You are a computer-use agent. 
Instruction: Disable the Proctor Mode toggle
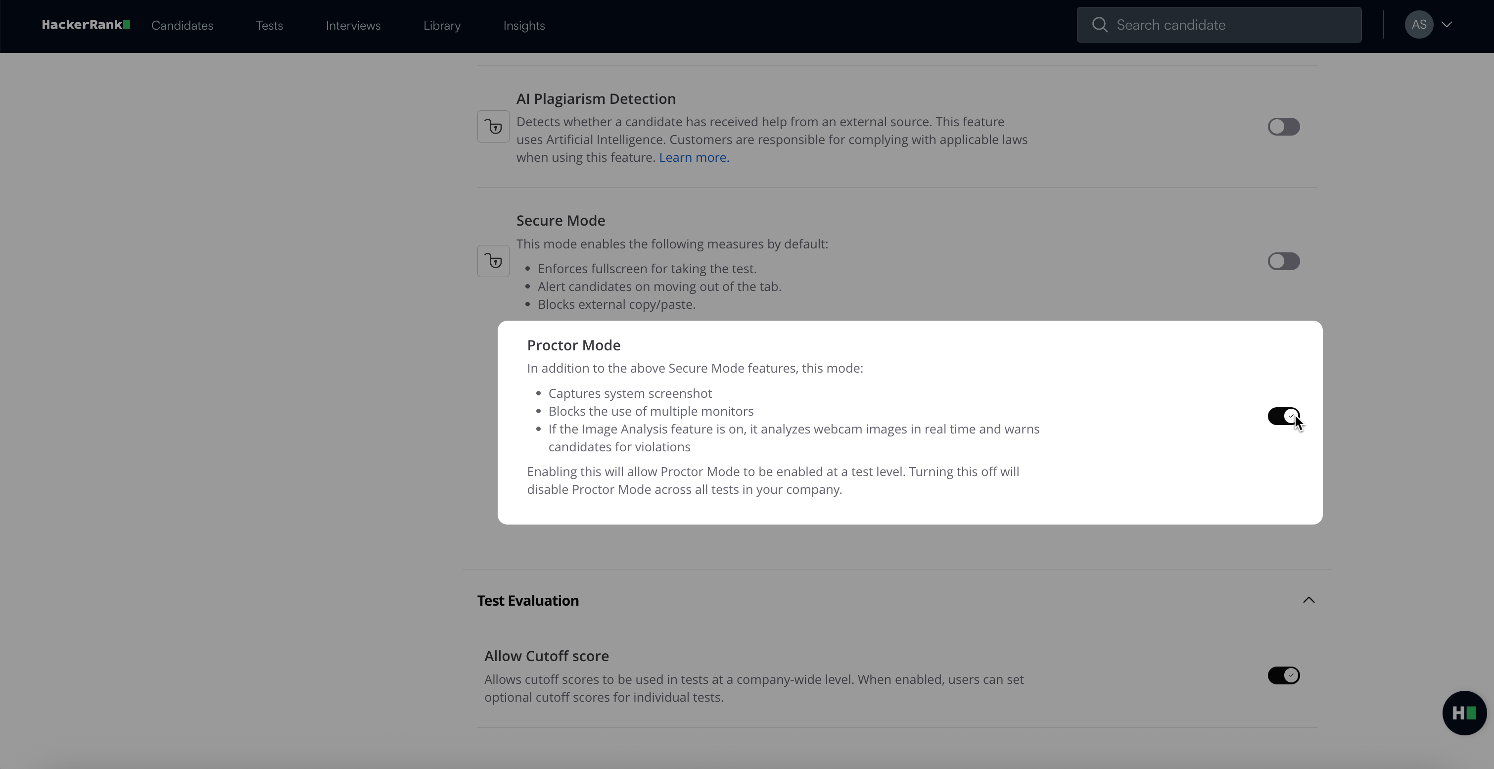[x=1283, y=416]
